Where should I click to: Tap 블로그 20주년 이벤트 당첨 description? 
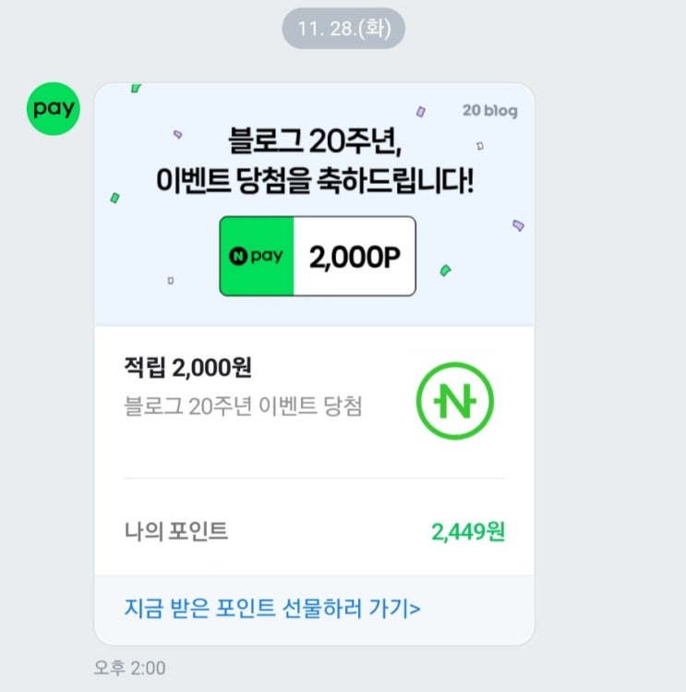point(243,406)
